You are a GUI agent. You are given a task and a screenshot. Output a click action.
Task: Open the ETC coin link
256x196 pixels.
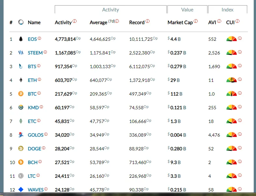coord(32,121)
